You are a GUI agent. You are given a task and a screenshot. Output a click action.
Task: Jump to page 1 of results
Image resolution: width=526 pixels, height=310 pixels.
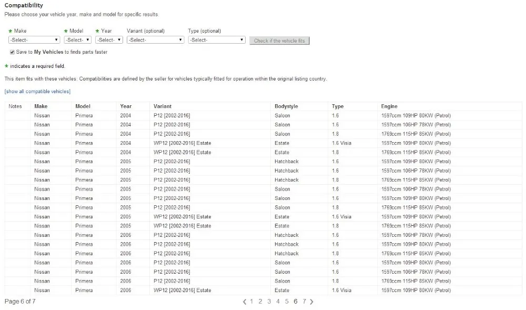(251, 301)
